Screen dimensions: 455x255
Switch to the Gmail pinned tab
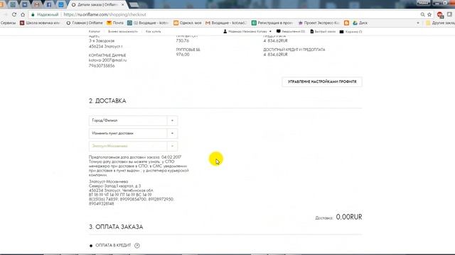click(x=36, y=5)
